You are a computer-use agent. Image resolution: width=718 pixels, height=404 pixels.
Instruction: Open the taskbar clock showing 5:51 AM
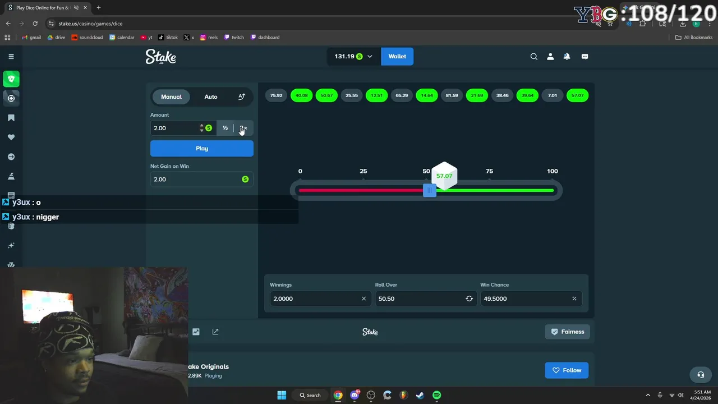pos(702,395)
